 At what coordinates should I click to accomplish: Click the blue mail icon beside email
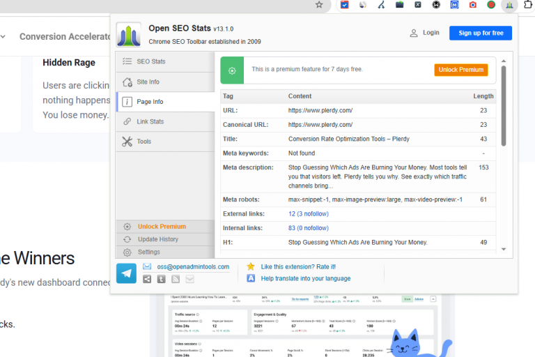pyautogui.click(x=147, y=266)
